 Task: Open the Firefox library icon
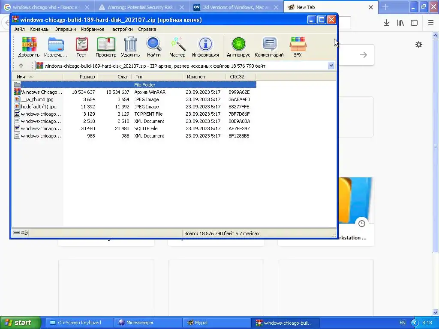point(400,23)
